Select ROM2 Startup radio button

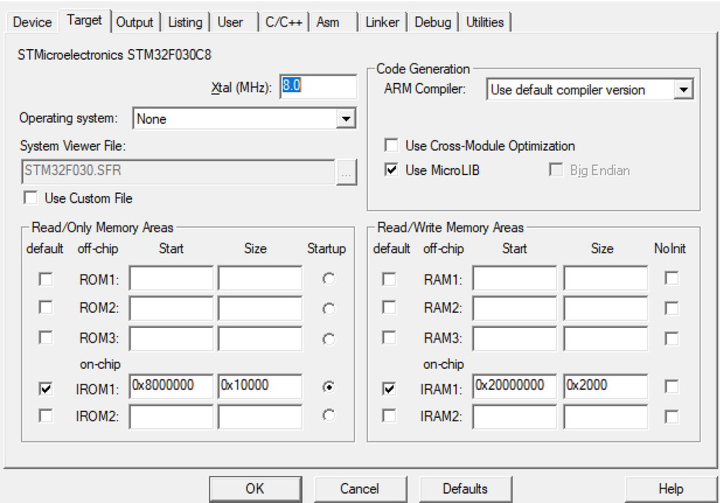click(329, 308)
